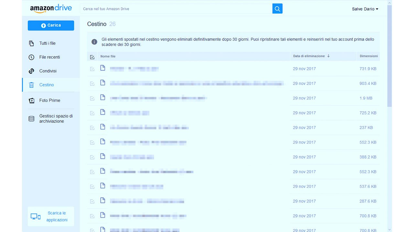Click the Foto Prime icon
This screenshot has height=232, width=414.
31,101
